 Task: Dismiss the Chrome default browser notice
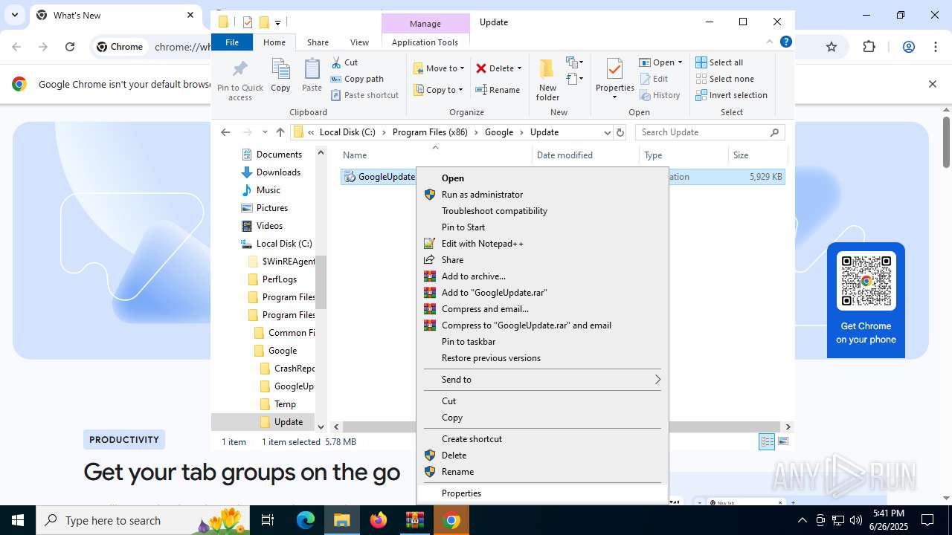click(x=933, y=84)
